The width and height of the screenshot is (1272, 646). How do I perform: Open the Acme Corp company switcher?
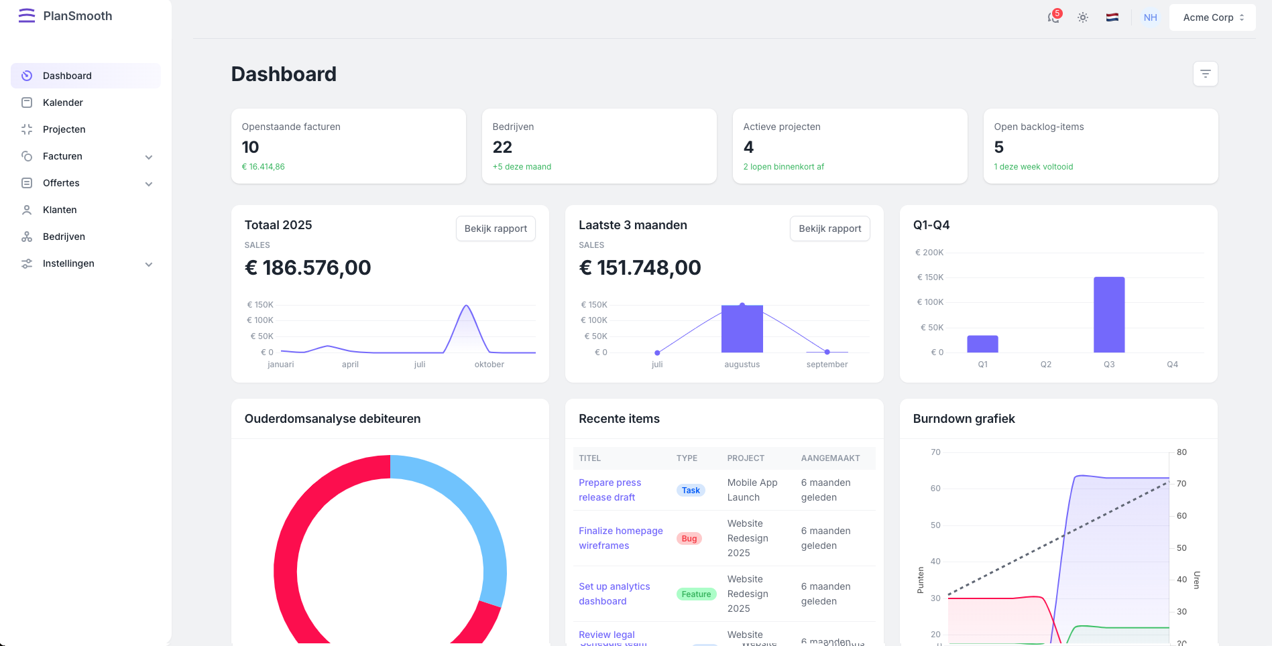click(x=1212, y=17)
